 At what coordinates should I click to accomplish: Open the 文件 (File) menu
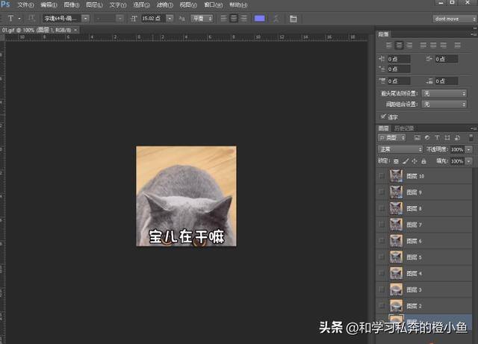click(25, 5)
